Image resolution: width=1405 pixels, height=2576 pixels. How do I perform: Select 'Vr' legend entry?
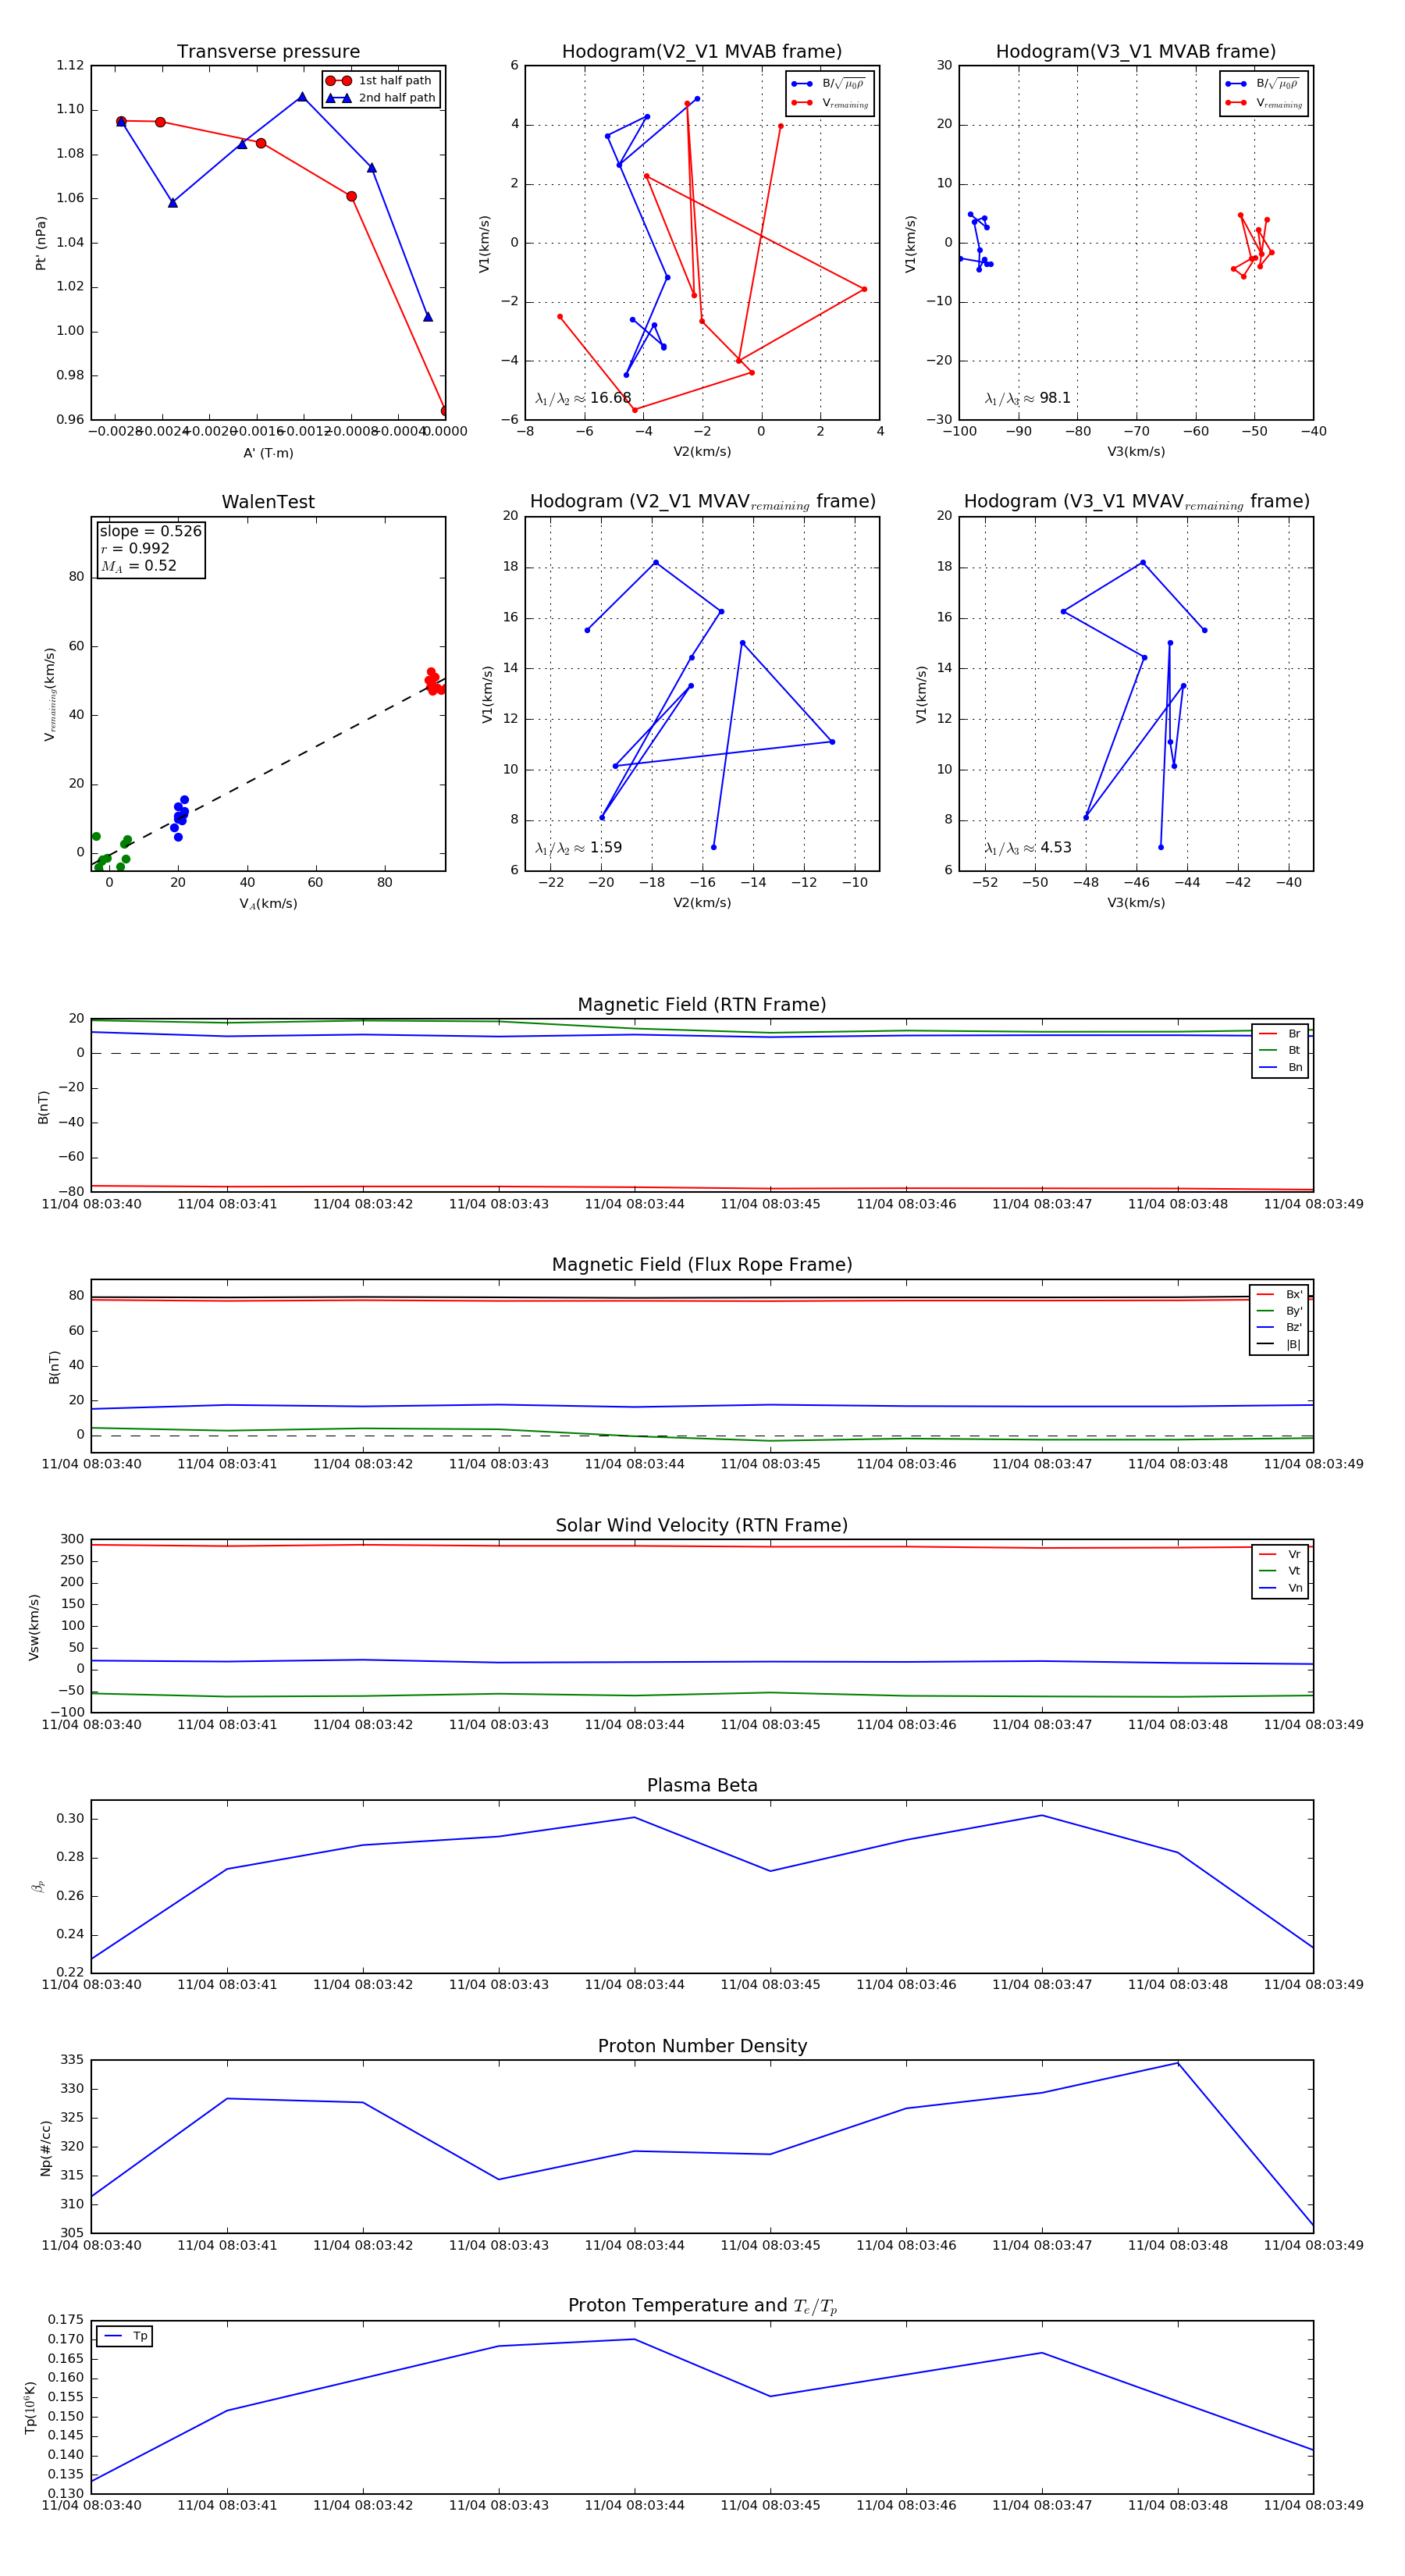coord(1280,1554)
